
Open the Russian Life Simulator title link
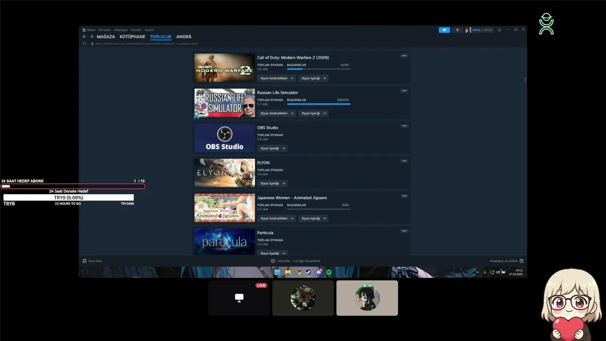click(x=277, y=92)
